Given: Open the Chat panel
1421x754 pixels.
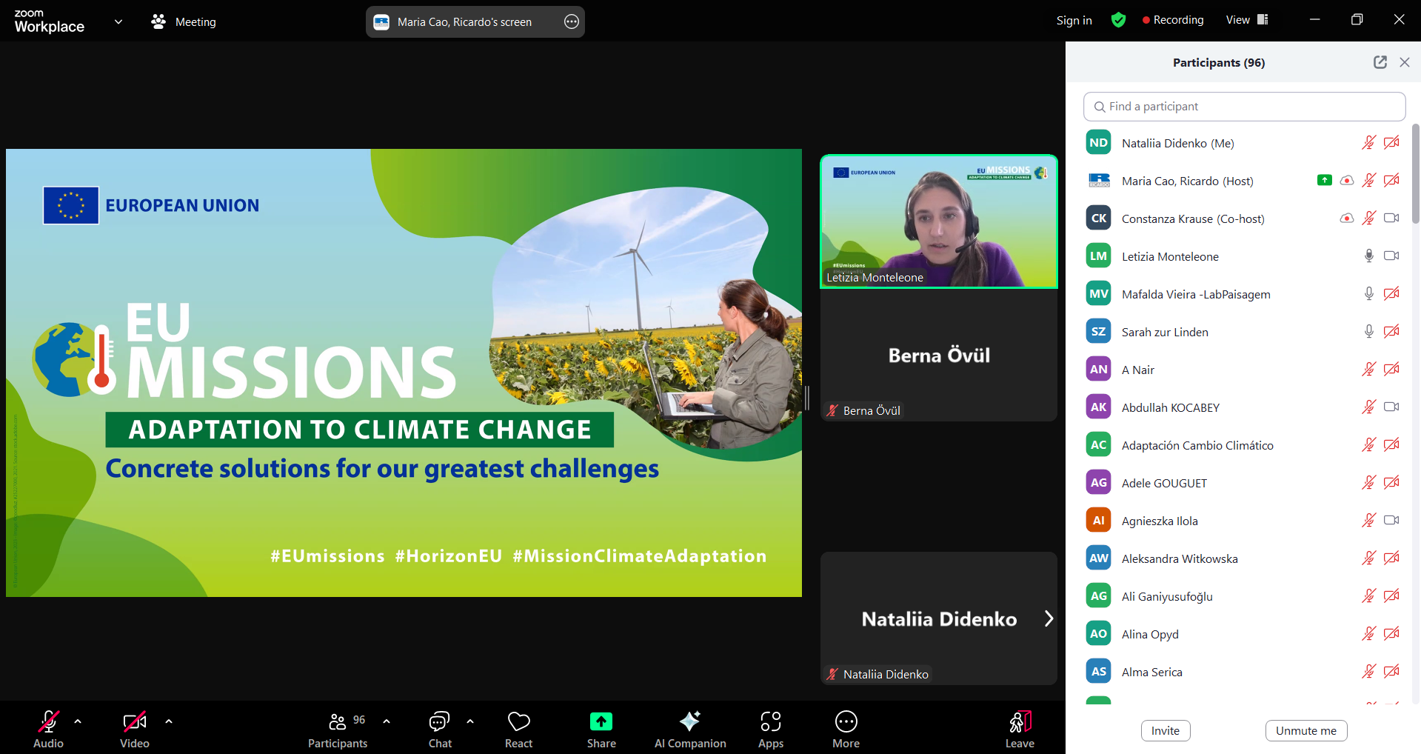Looking at the screenshot, I should coord(440,729).
